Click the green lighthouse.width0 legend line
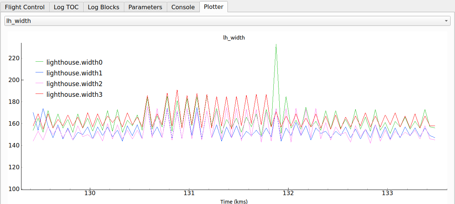Viewport: 455px width, 204px height. point(39,62)
